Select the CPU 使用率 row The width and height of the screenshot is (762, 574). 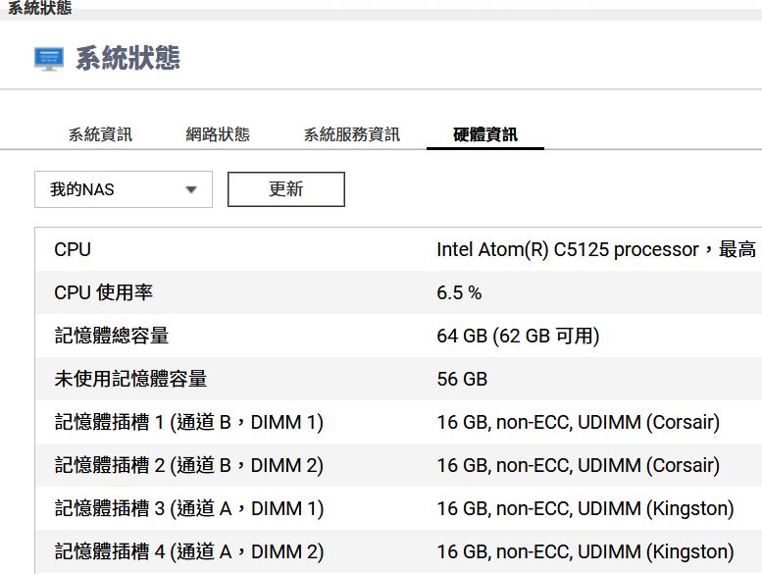pos(398,292)
